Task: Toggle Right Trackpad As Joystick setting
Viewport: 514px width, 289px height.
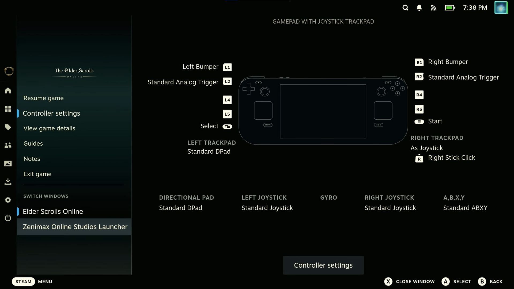Action: point(426,147)
